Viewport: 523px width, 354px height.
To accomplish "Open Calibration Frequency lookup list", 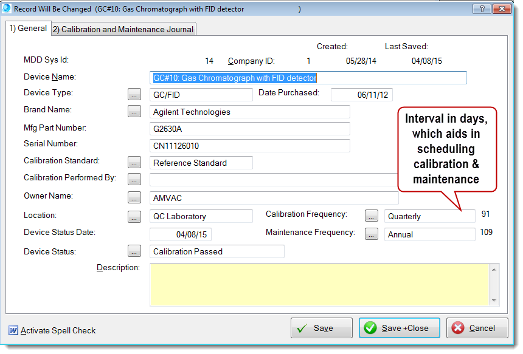I will [372, 216].
